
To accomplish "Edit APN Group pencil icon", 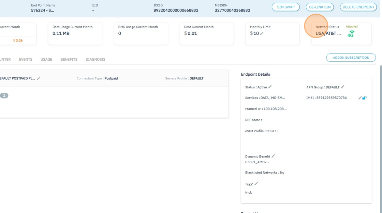I will click(x=342, y=87).
